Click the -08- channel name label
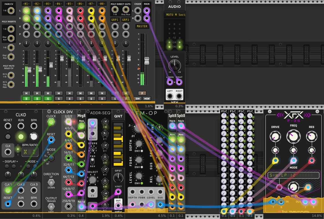Viewport: 324px width, 219px height. click(102, 4)
